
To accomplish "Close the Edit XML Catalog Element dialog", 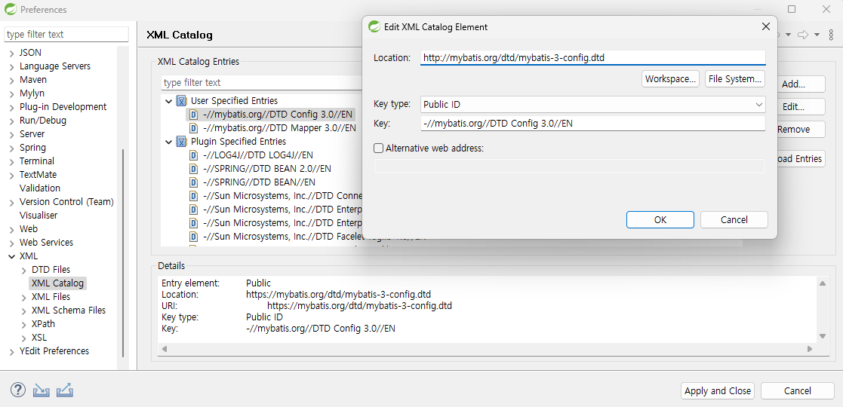I will pyautogui.click(x=766, y=27).
